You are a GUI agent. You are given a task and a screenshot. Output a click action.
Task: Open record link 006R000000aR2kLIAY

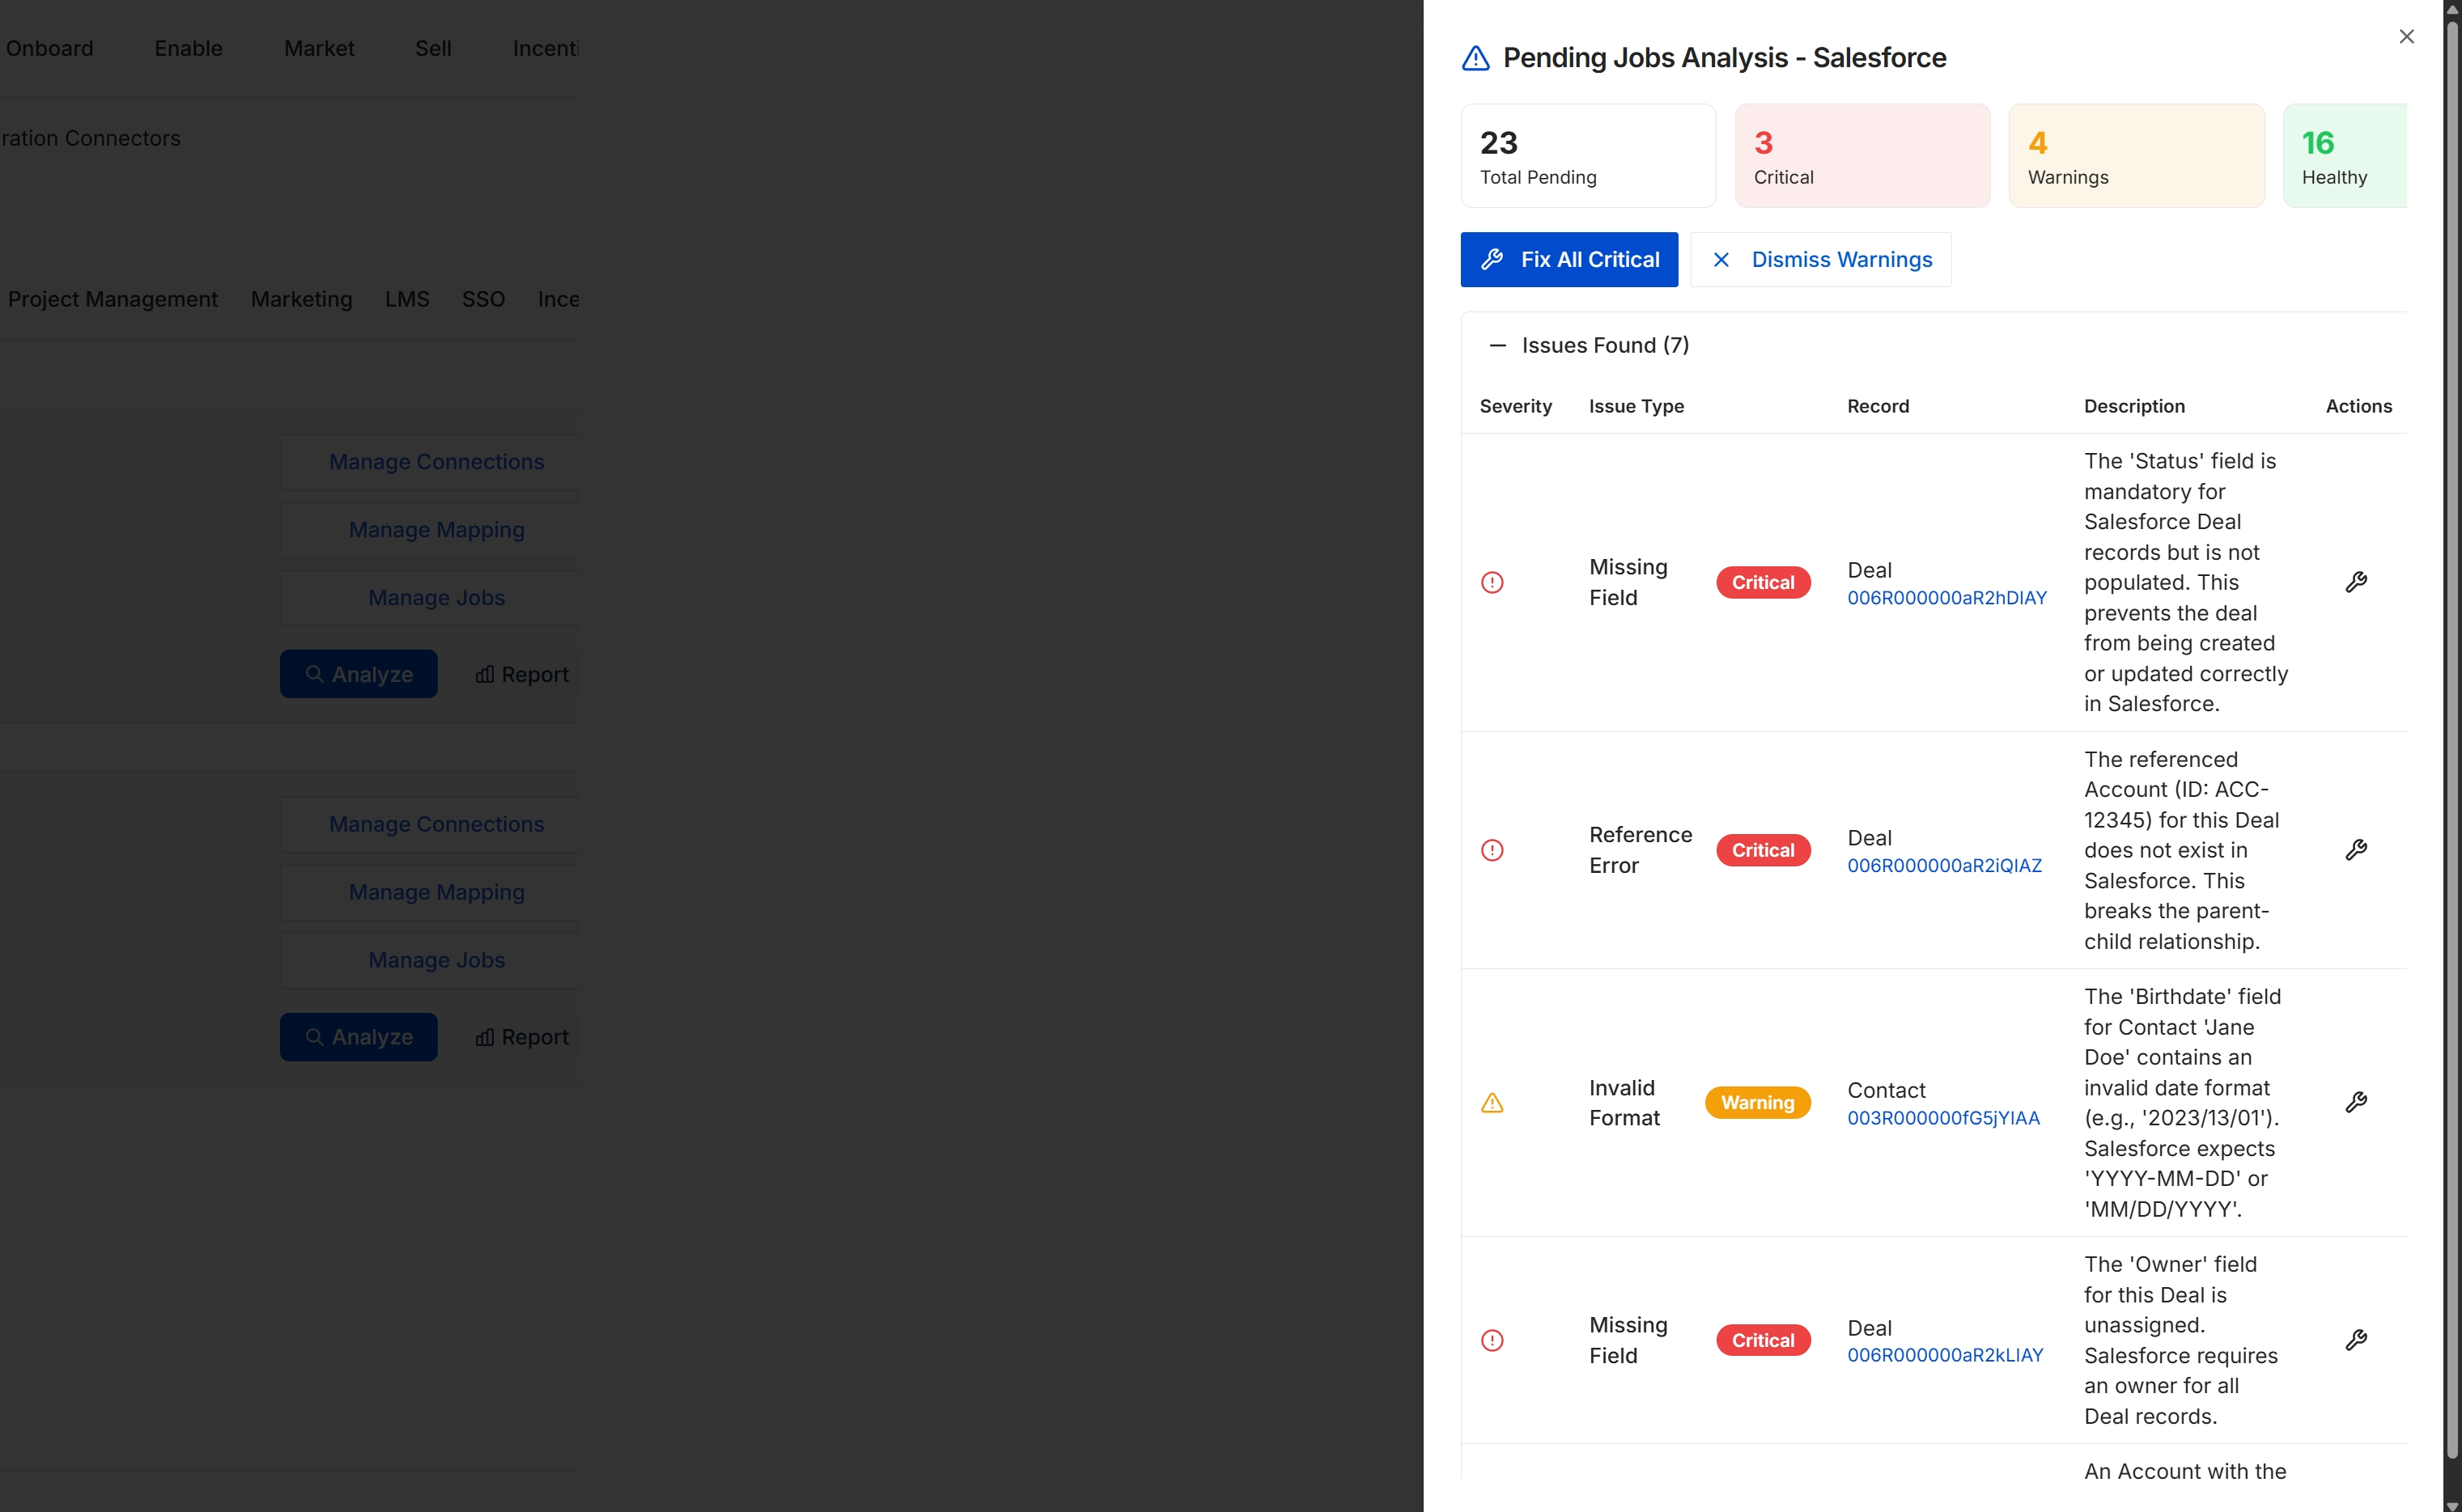[1945, 1355]
